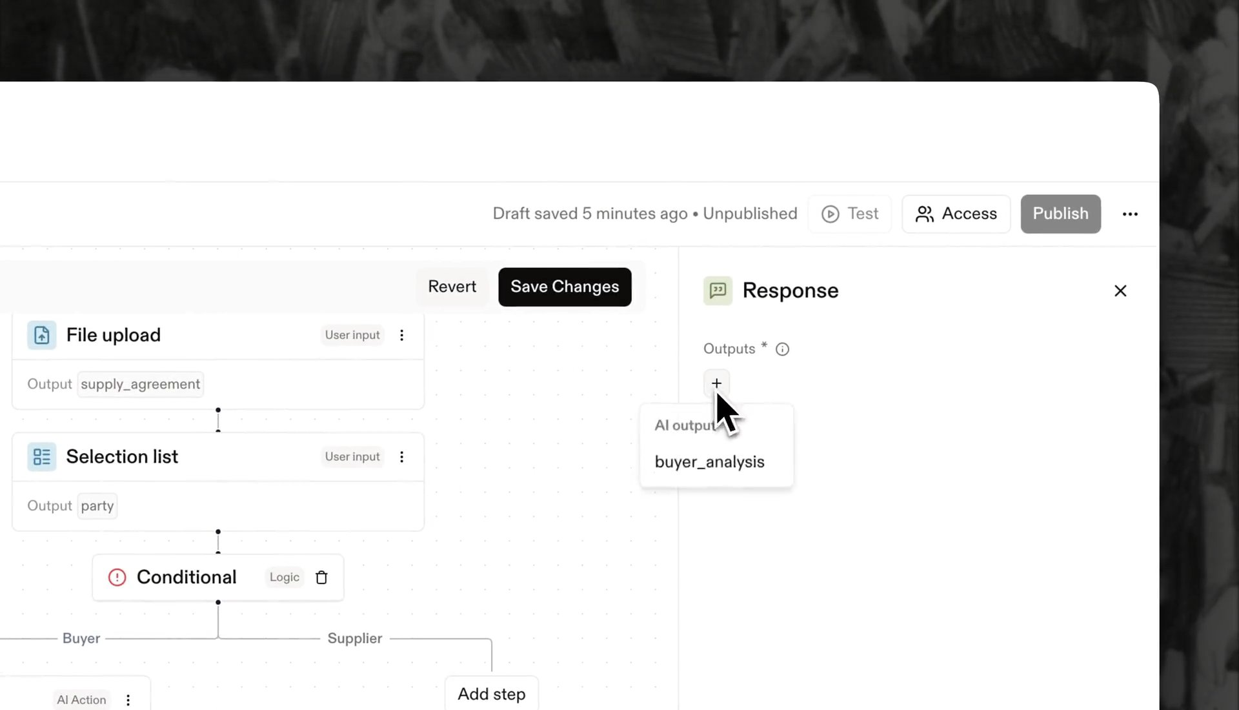Click the File upload step icon
The image size is (1239, 710).
point(41,335)
